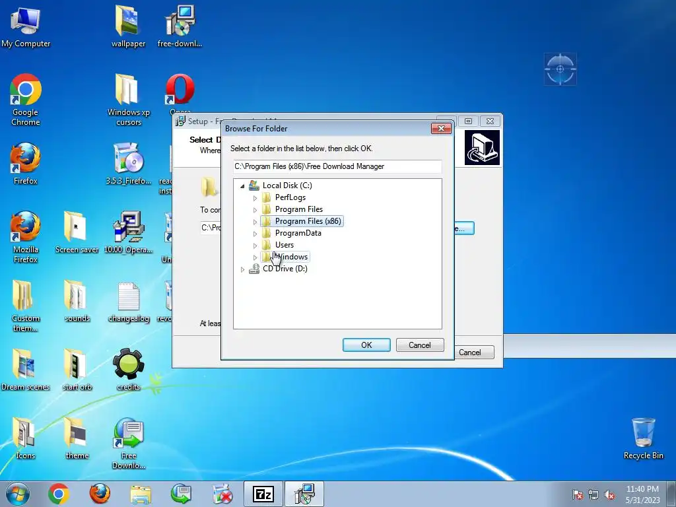
Task: Open Icons folder on desktop
Action: click(x=26, y=438)
